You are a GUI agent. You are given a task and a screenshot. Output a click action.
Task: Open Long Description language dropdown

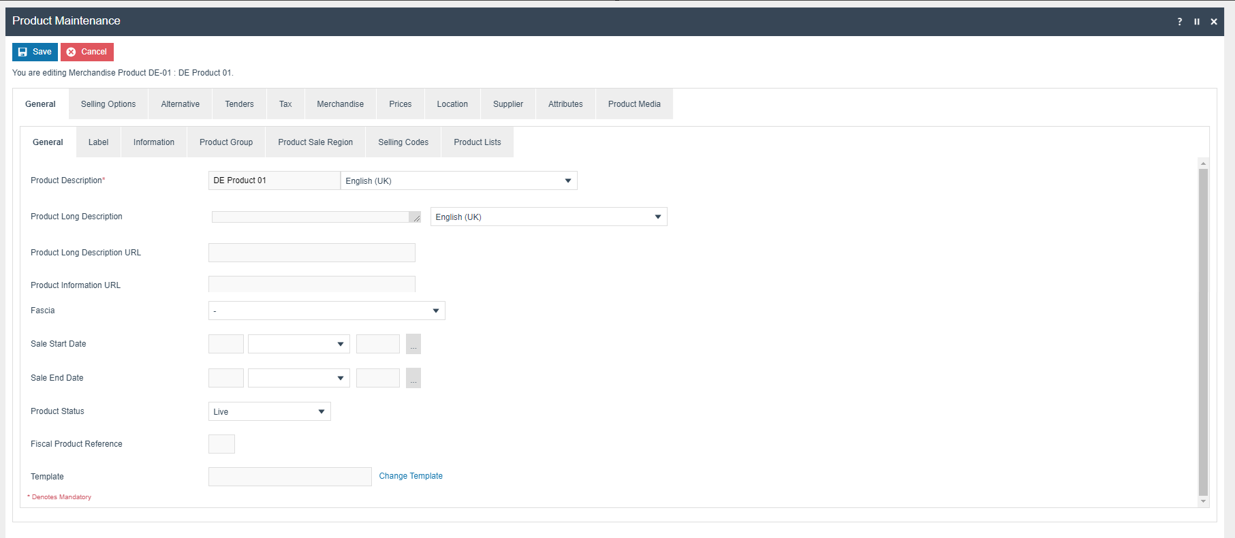[x=657, y=217]
